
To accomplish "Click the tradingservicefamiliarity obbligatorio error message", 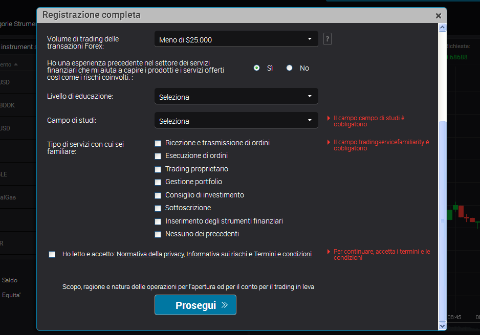I will tap(381, 145).
